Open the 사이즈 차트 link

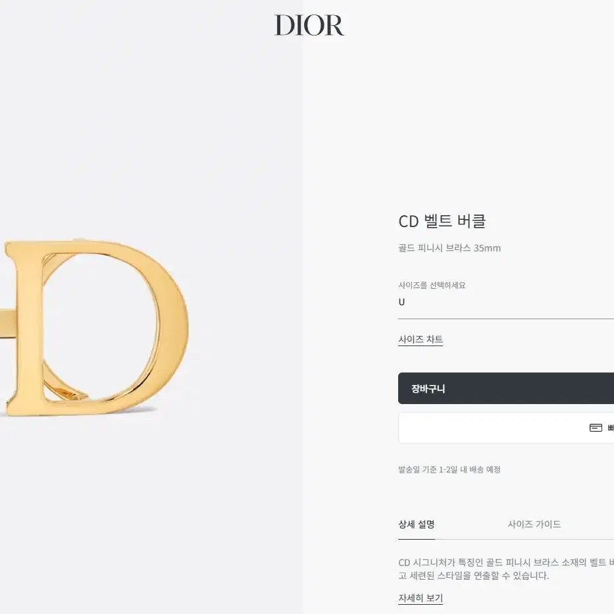[x=421, y=339]
